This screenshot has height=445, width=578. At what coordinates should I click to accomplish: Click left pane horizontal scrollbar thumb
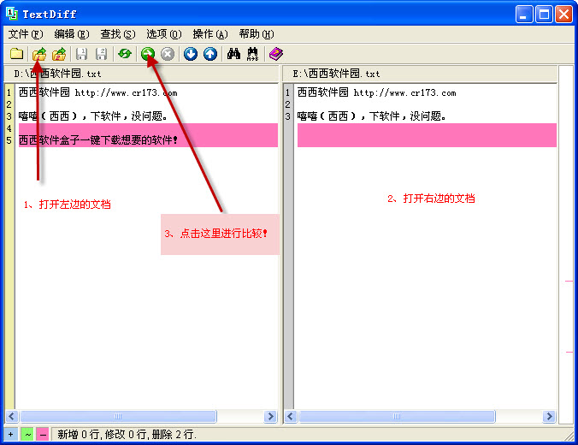coord(118,417)
